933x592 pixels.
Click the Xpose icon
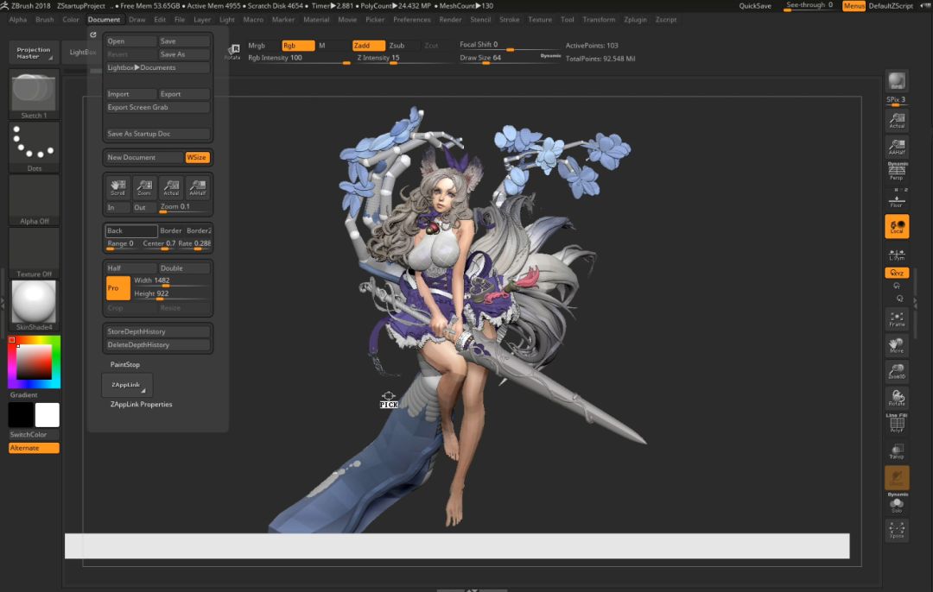pyautogui.click(x=897, y=530)
